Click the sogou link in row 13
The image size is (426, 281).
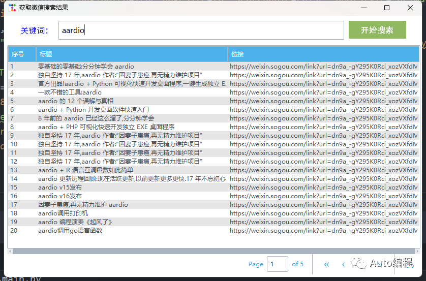coord(324,170)
